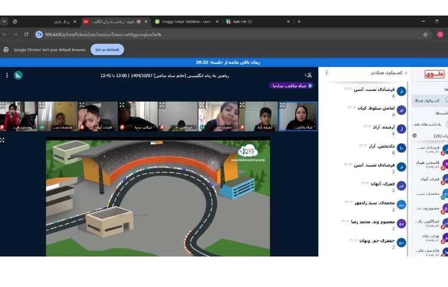The image size is (448, 287).
Task: Open گفت‌وگوی همگانی in the sidebar
Action: coord(429,100)
